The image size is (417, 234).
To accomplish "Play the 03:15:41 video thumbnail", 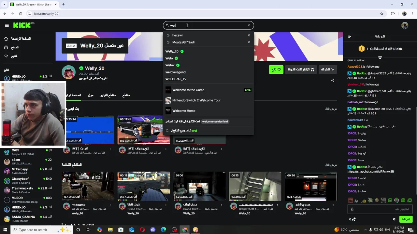I will 144,130.
